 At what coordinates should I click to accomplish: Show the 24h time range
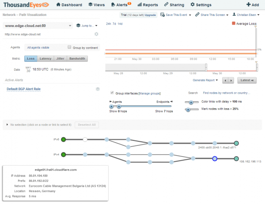(109, 24)
